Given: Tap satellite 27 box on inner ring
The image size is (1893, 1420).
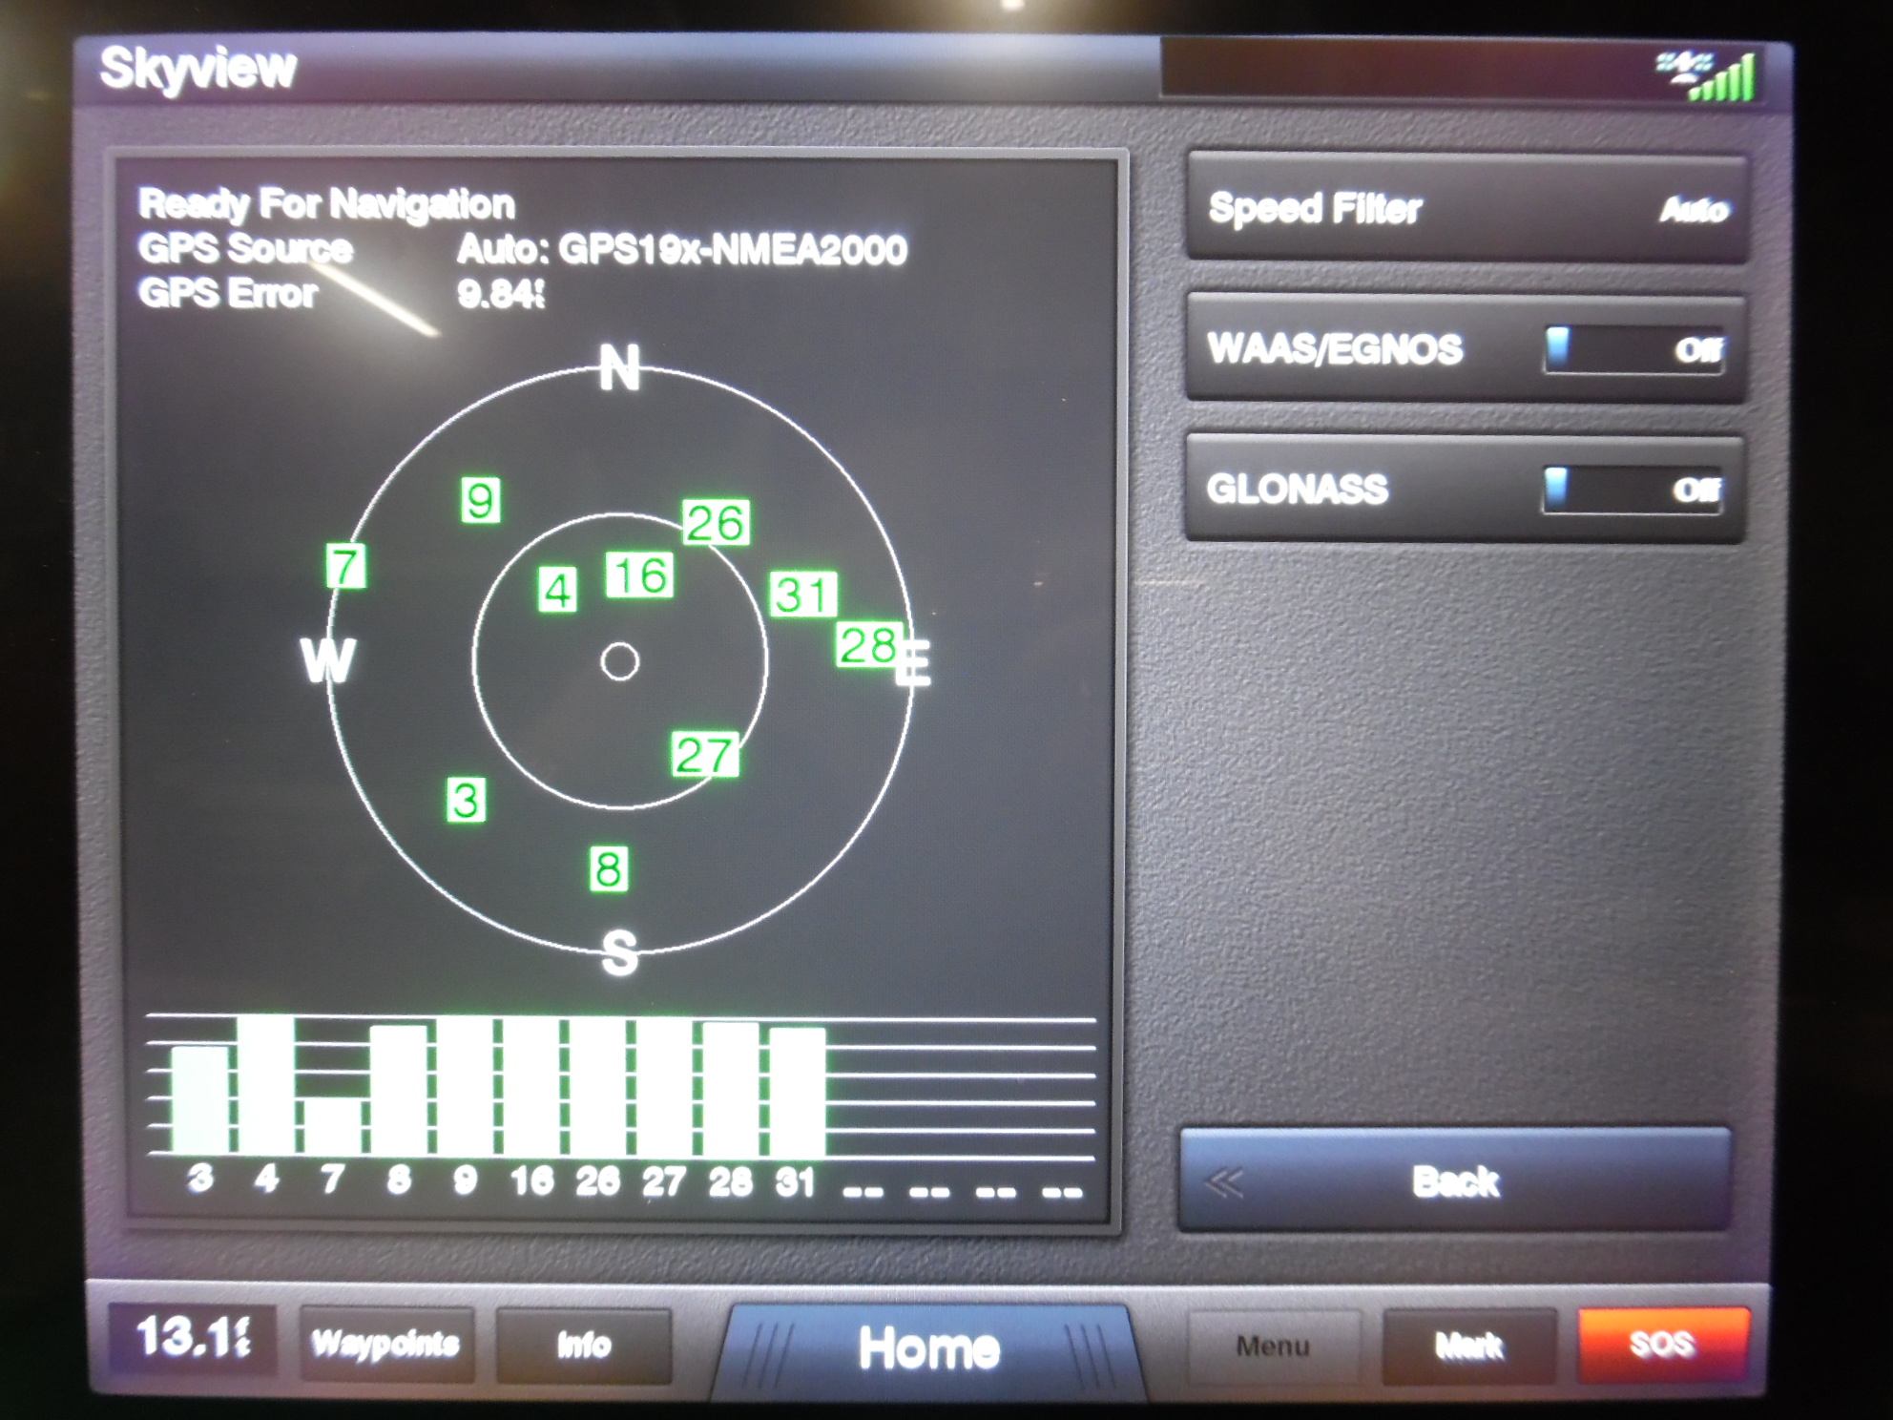Looking at the screenshot, I should click(x=704, y=755).
